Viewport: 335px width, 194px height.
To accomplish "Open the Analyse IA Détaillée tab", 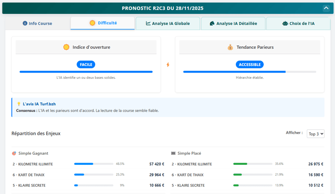I will (233, 23).
